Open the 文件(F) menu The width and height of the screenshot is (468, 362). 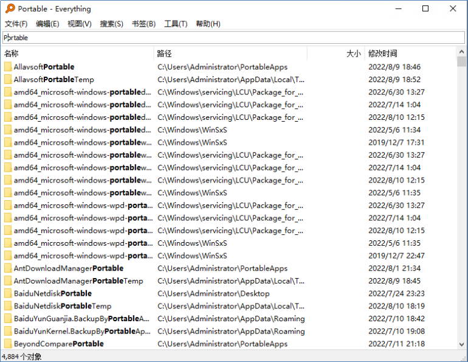pyautogui.click(x=16, y=24)
